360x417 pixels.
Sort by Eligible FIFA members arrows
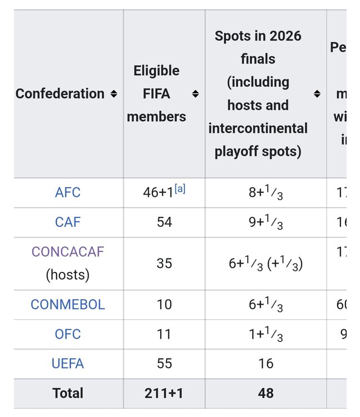[x=196, y=94]
